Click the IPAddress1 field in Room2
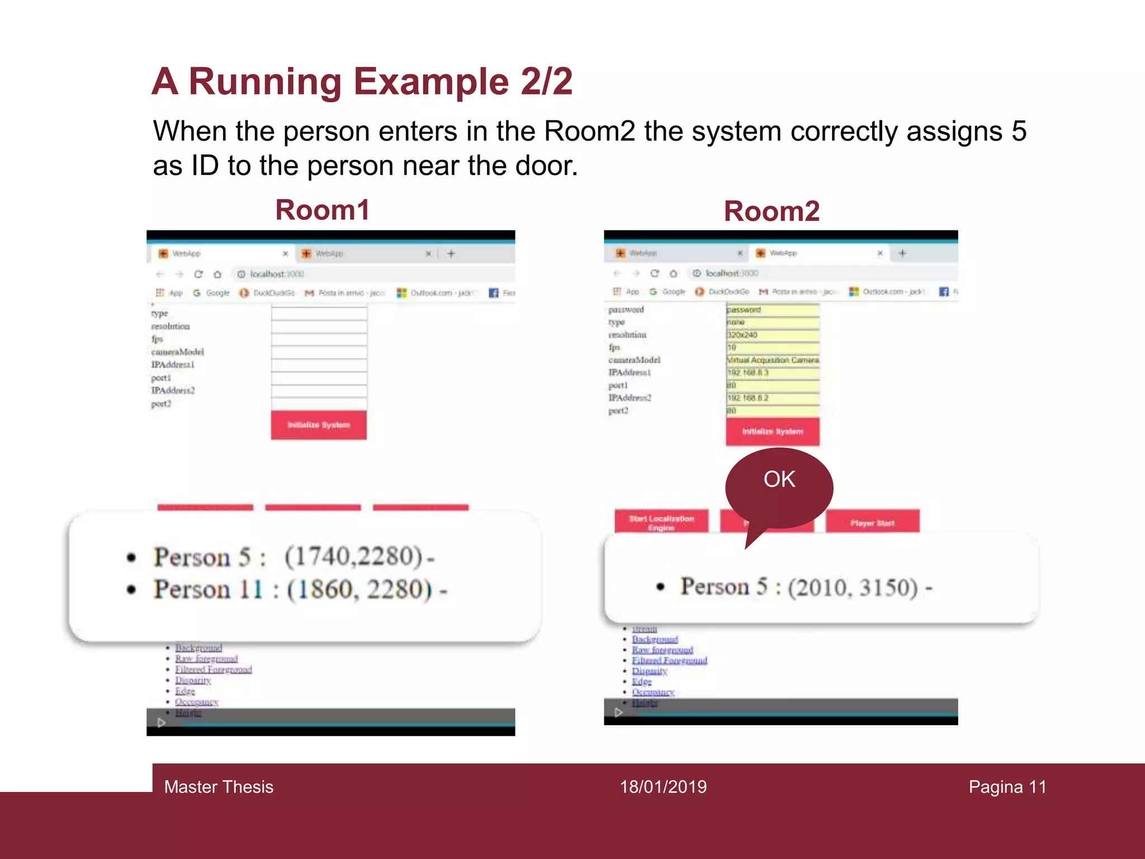 773,373
